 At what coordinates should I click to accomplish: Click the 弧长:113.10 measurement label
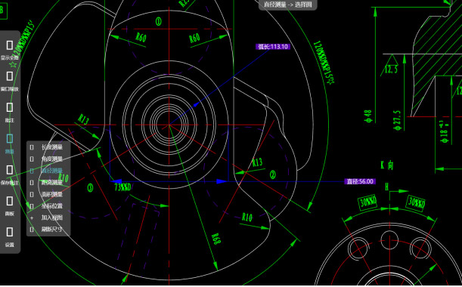tap(273, 47)
